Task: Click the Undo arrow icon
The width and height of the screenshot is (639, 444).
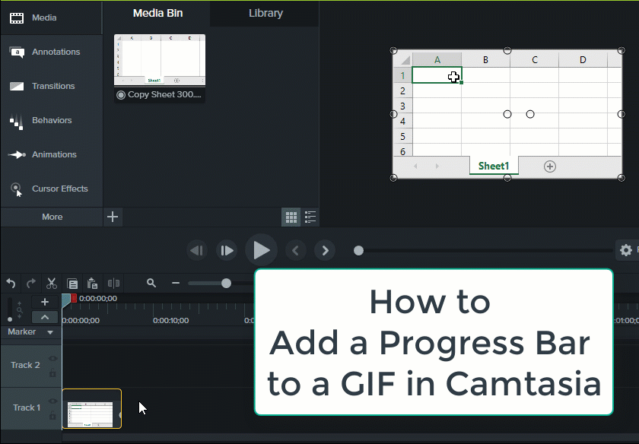Action: pyautogui.click(x=11, y=283)
